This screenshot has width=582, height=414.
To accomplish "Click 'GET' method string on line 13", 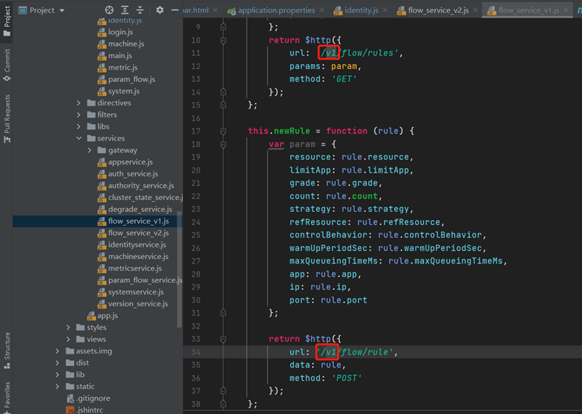I will tap(344, 79).
